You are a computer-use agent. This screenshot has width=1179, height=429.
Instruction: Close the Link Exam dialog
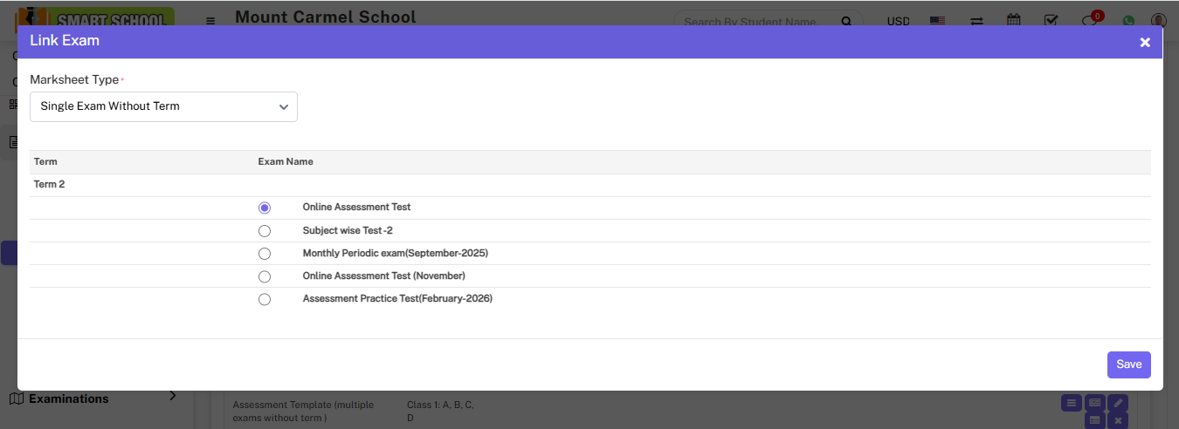tap(1145, 42)
